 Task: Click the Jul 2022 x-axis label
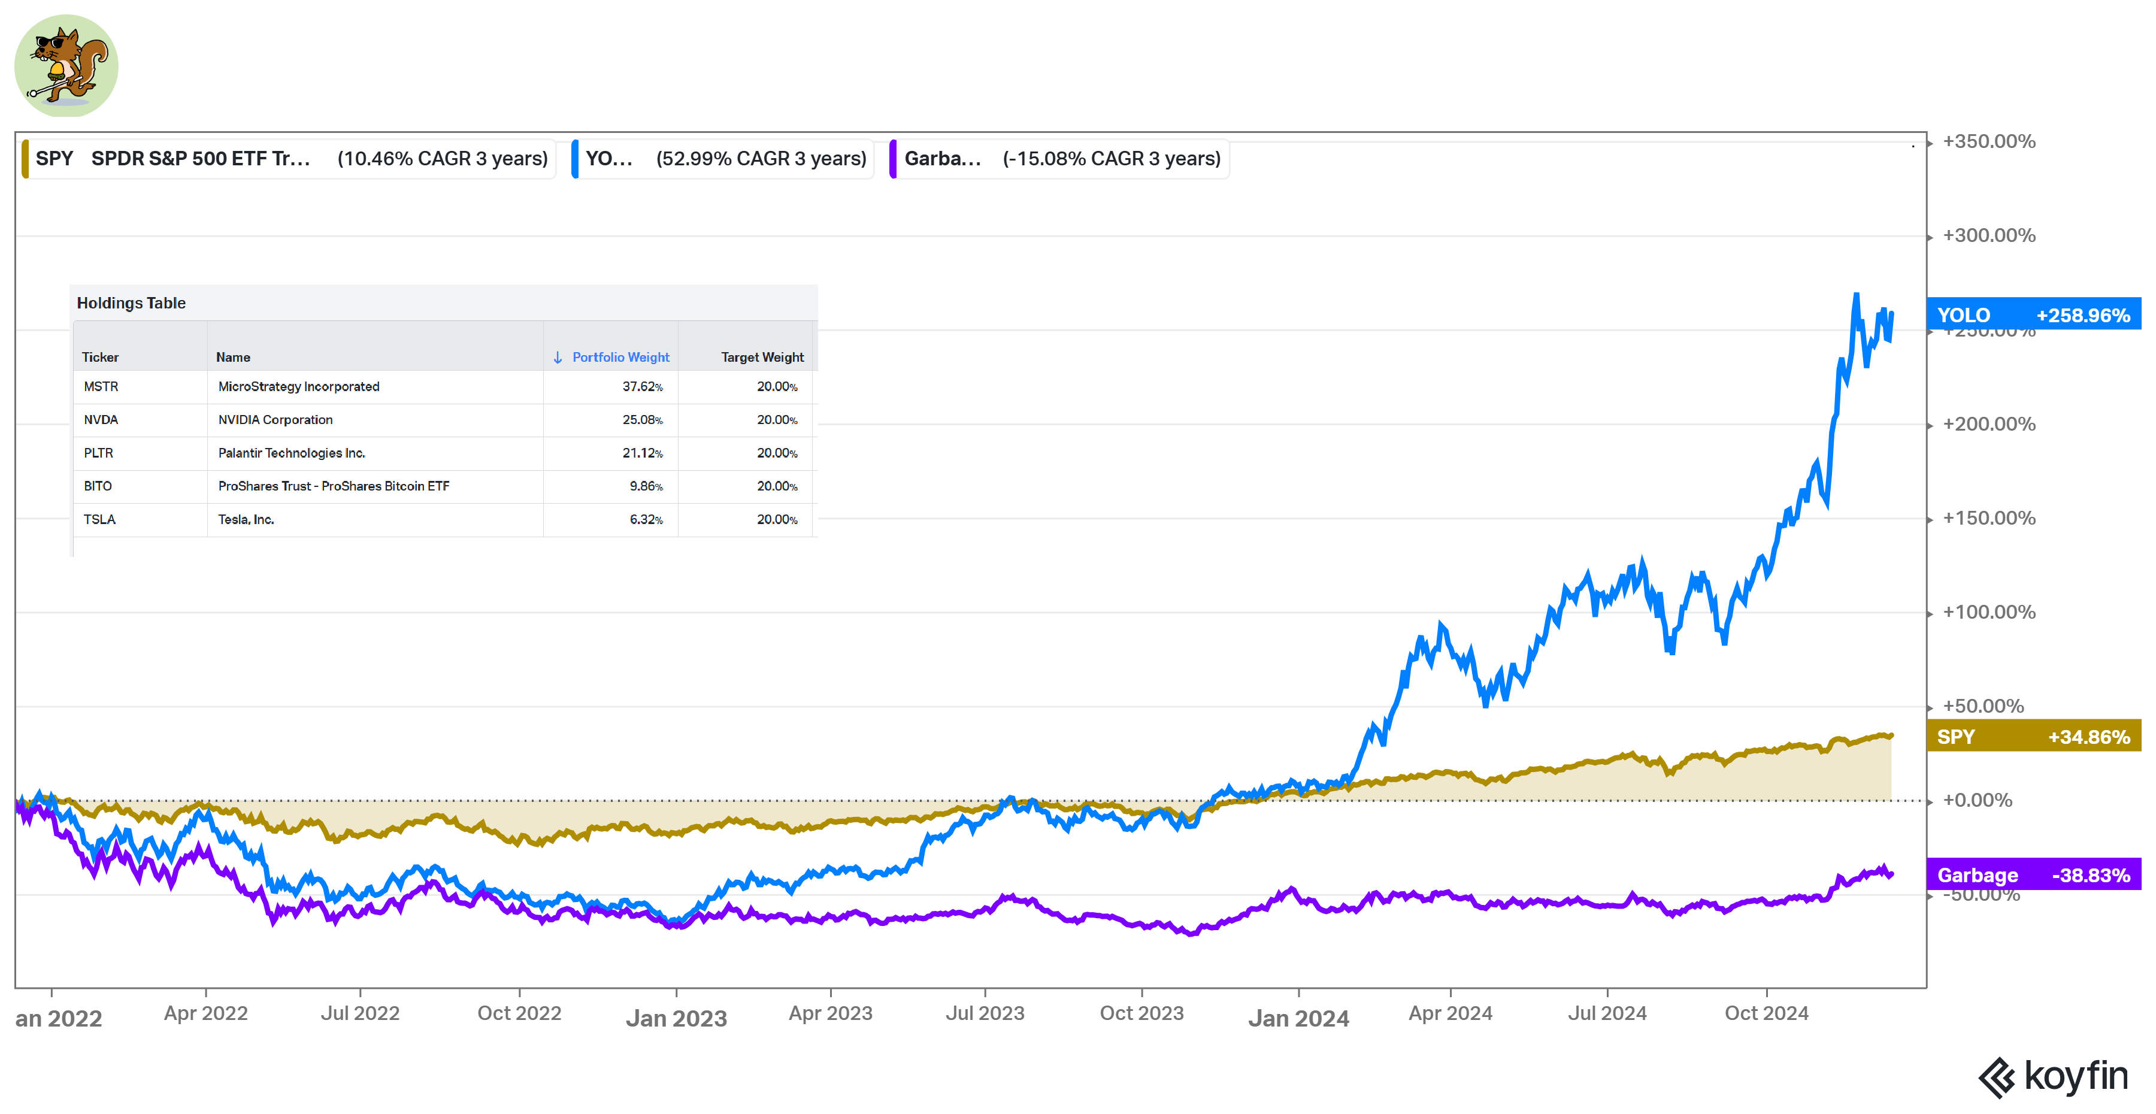(x=360, y=1013)
